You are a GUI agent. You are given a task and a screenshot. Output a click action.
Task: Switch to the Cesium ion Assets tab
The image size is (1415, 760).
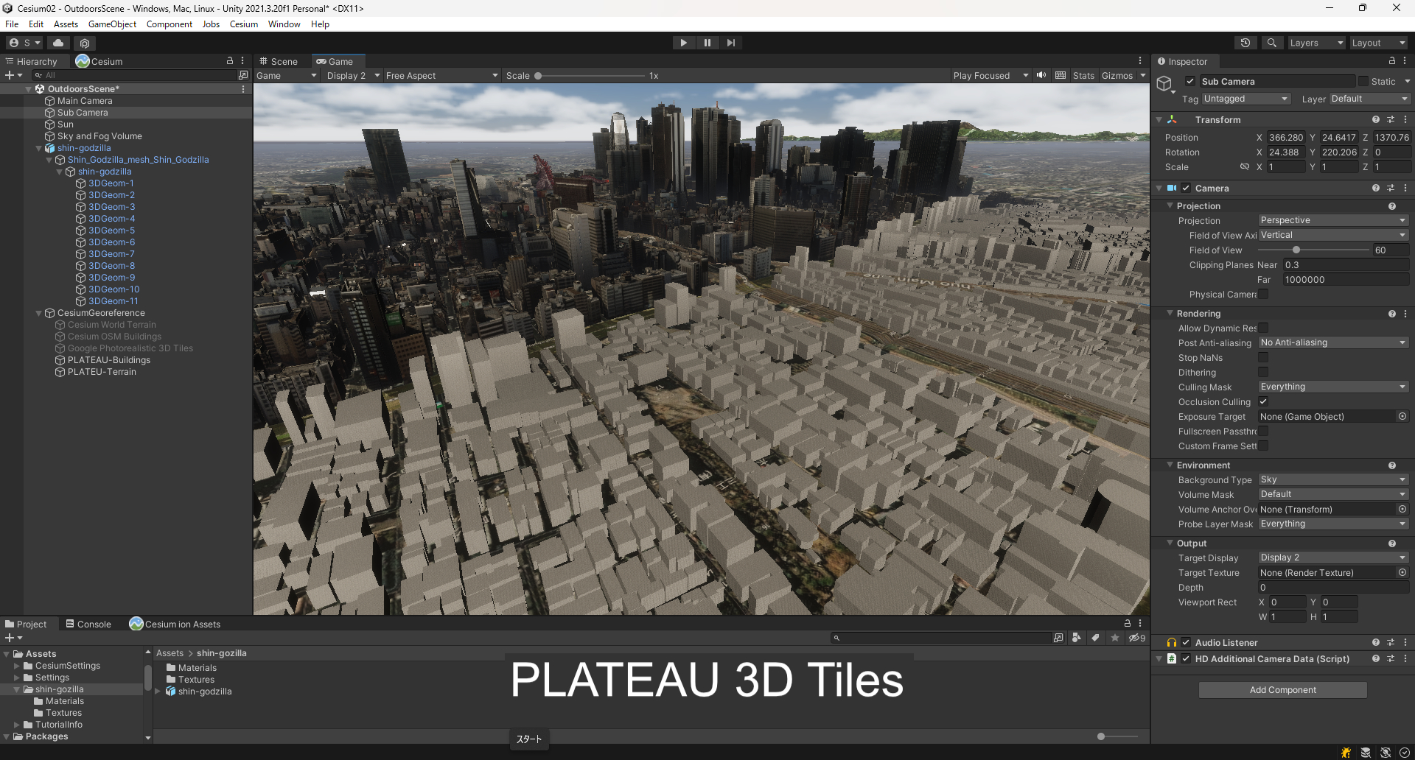175,624
